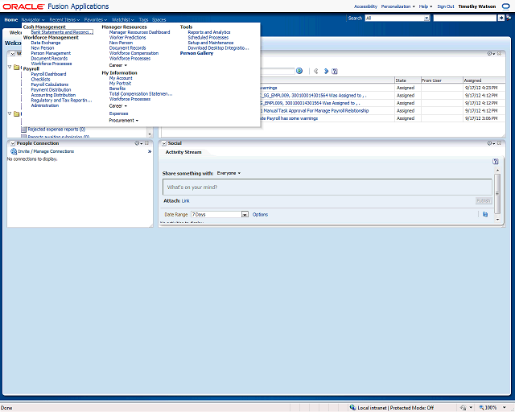Open the browser zoom level 100% control
515x412 pixels.
pos(491,407)
